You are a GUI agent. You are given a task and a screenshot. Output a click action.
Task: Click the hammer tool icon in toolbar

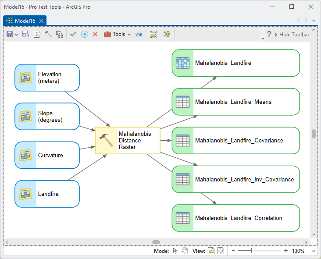point(48,34)
